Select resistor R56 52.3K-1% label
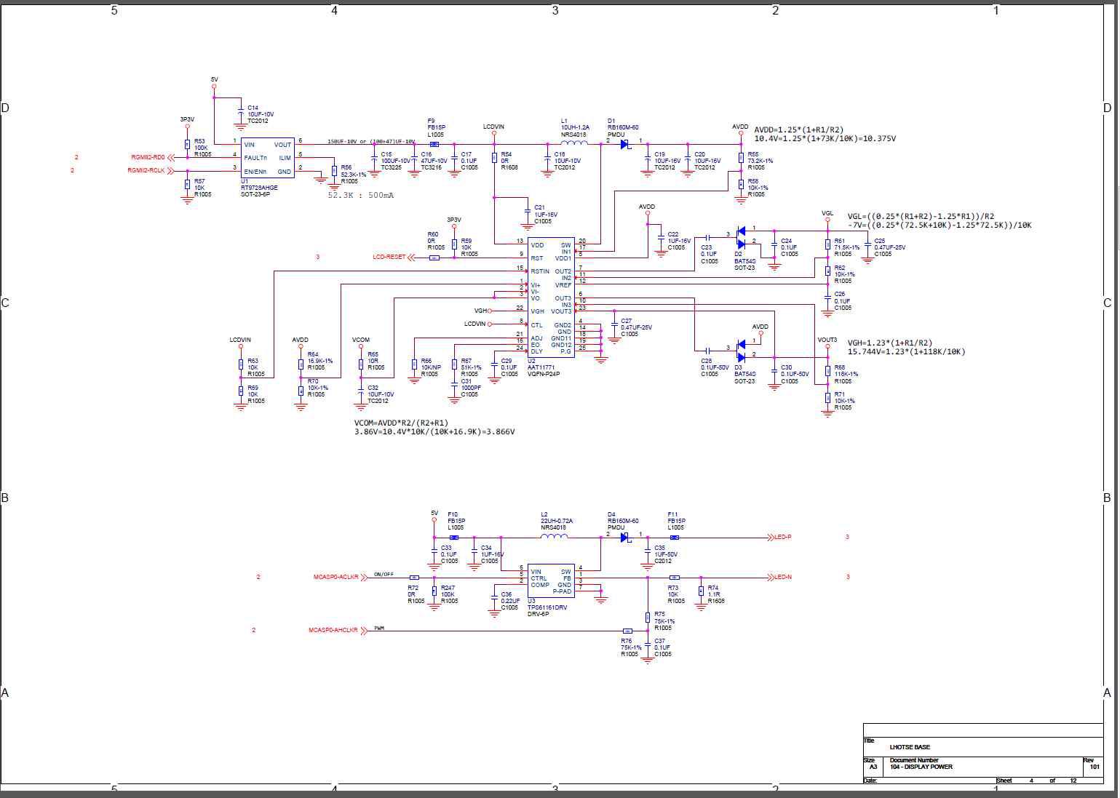Image resolution: width=1120 pixels, height=798 pixels. point(354,175)
